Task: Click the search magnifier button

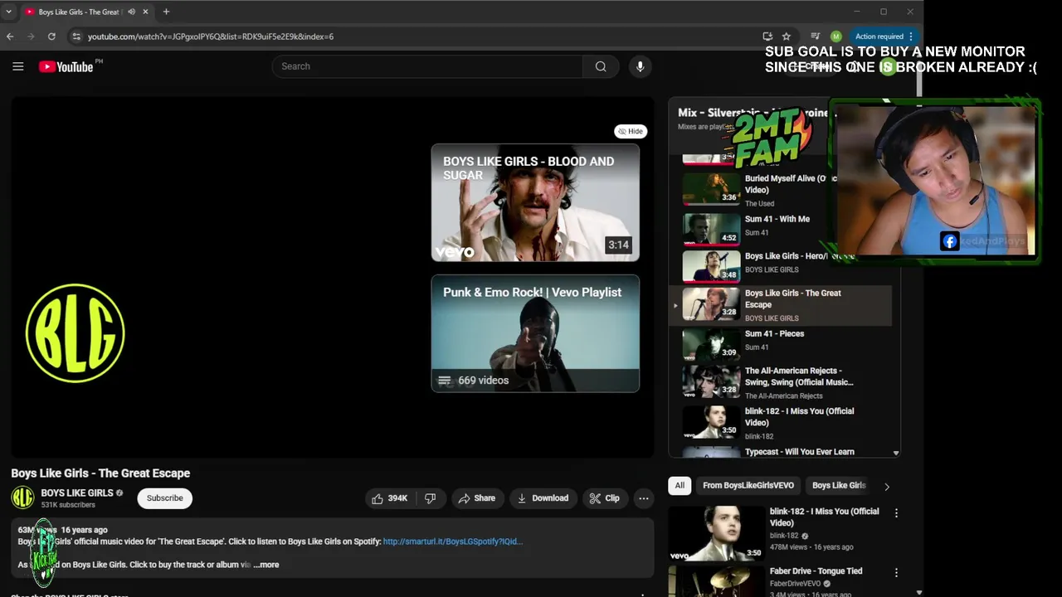Action: 601,66
